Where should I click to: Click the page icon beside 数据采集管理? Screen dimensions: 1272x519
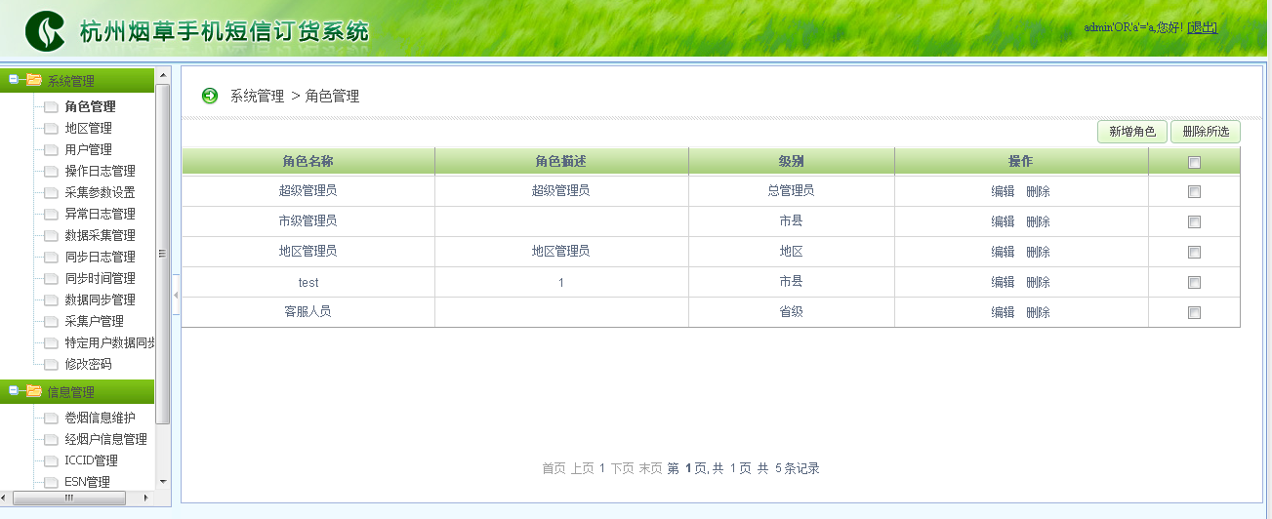tap(51, 236)
